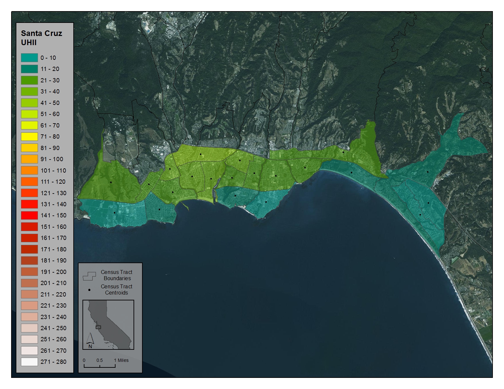Select the 41 - 50 legend swatch
The height and width of the screenshot is (389, 504).
29,103
